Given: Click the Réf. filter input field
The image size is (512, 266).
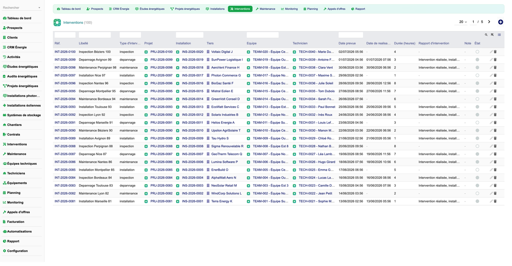Looking at the screenshot, I should point(65,35).
